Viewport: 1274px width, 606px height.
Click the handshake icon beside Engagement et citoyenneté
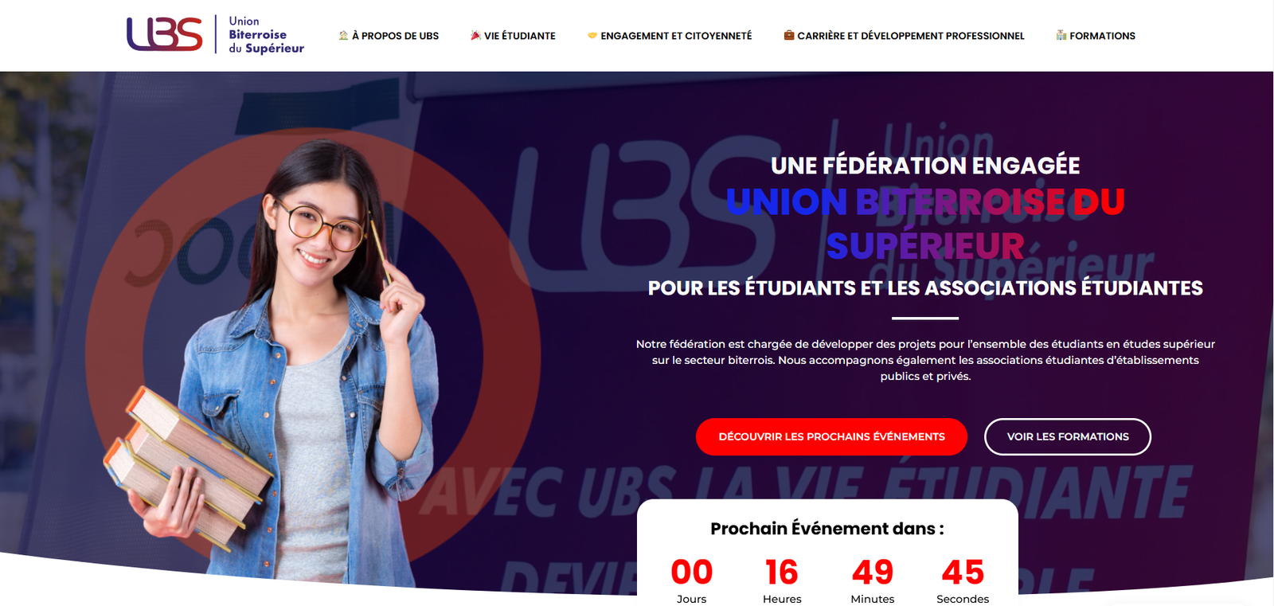592,35
